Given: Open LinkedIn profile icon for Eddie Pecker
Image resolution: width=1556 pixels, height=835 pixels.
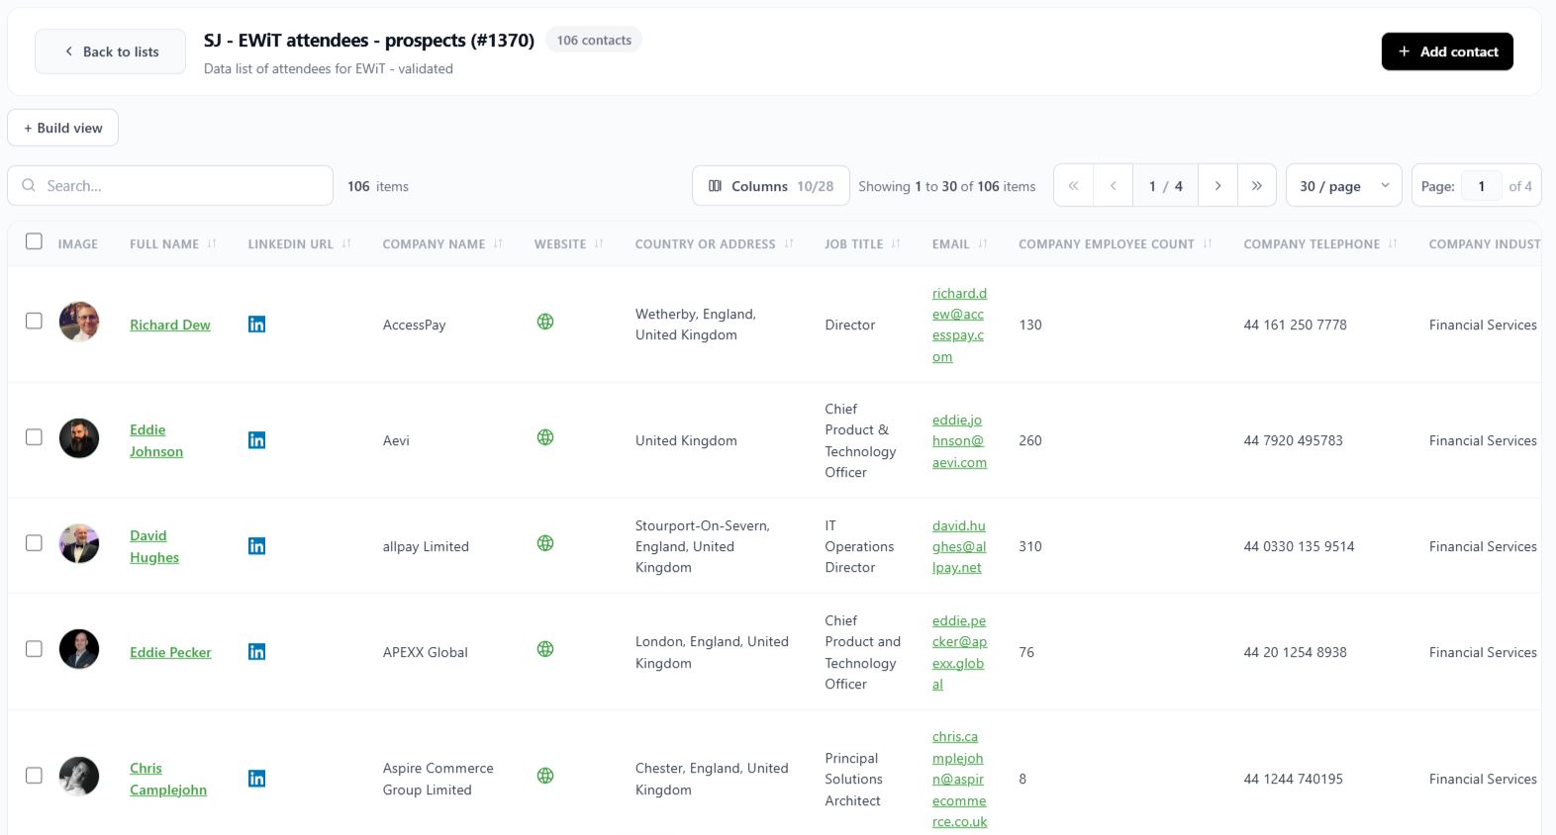Looking at the screenshot, I should (x=256, y=652).
